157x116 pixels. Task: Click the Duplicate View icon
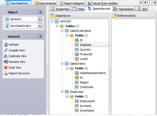[6, 56]
